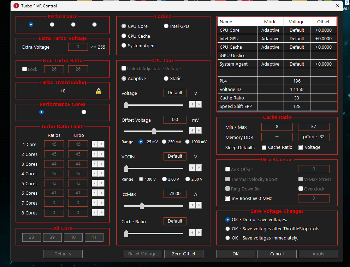
Task: Click the Cancel button
Action: (277, 254)
